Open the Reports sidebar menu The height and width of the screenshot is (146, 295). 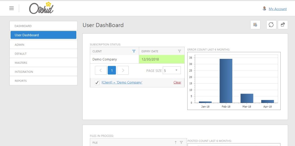pos(43,81)
